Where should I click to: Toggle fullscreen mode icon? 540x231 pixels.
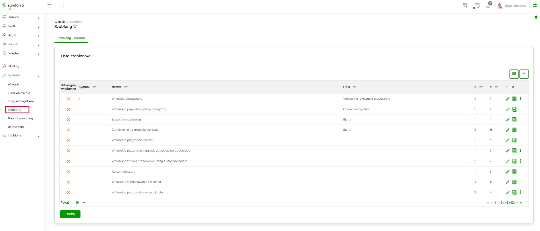point(62,6)
